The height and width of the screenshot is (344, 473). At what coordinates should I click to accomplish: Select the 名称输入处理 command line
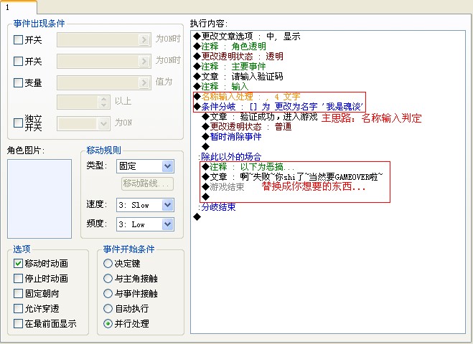(x=247, y=97)
